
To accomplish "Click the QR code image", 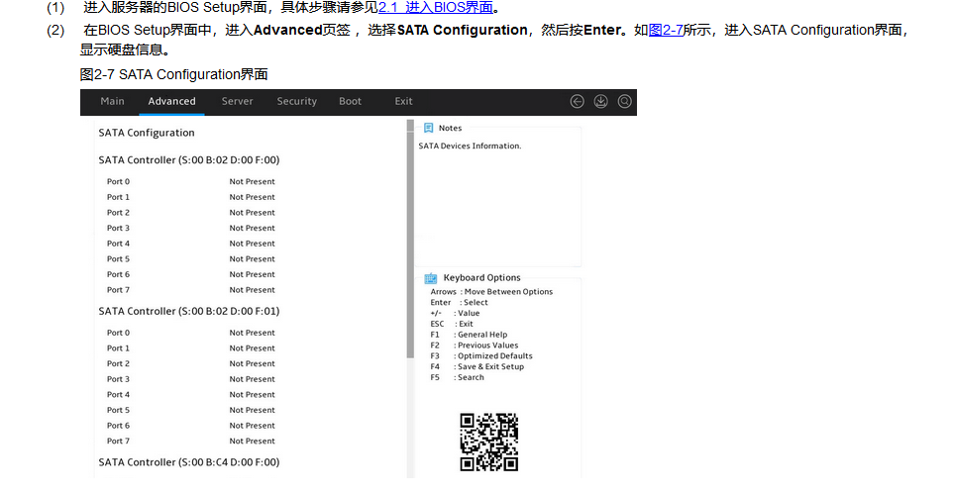I will pos(488,442).
